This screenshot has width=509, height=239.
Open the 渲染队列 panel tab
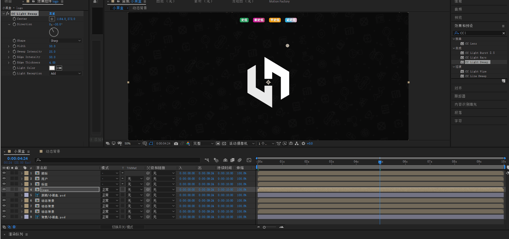(16, 234)
